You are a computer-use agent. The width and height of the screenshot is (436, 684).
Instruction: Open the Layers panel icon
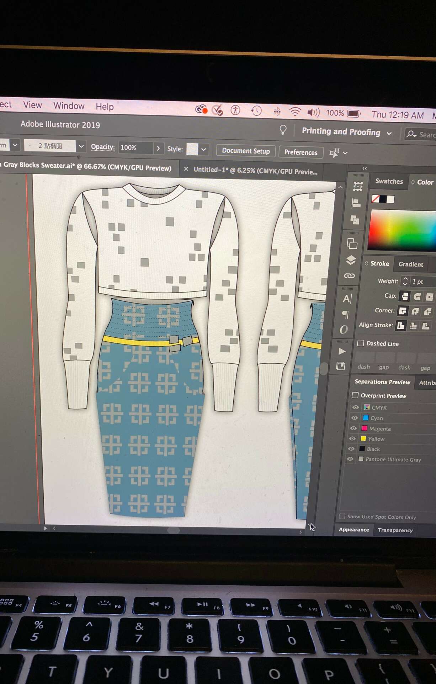point(351,260)
